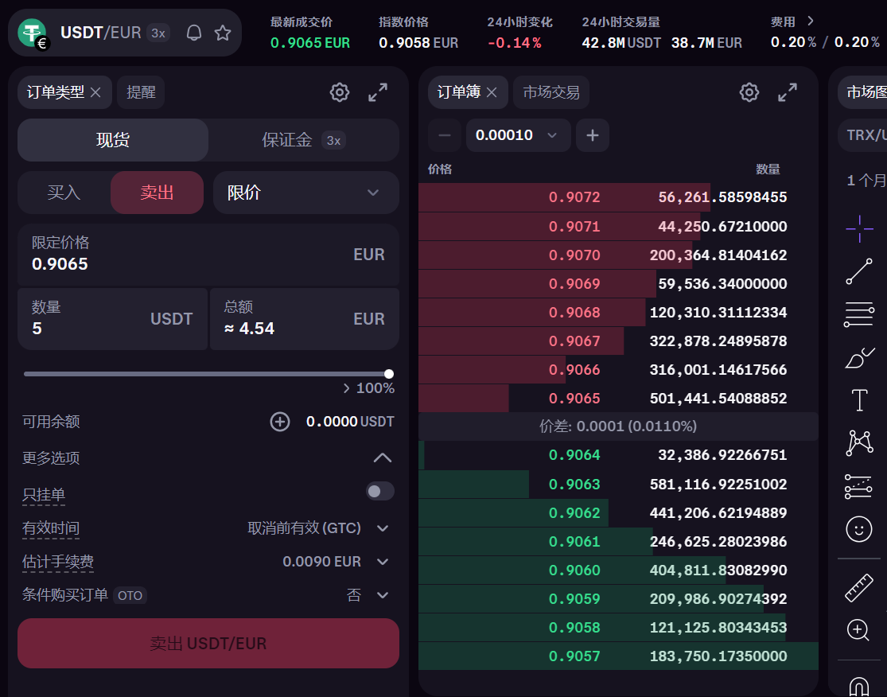The height and width of the screenshot is (697, 887).
Task: Click the plus icon to deposit USDT
Action: pos(280,422)
